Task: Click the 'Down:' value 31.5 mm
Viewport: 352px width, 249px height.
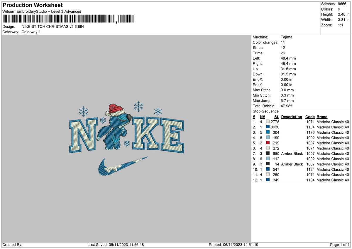Action: (x=288, y=74)
